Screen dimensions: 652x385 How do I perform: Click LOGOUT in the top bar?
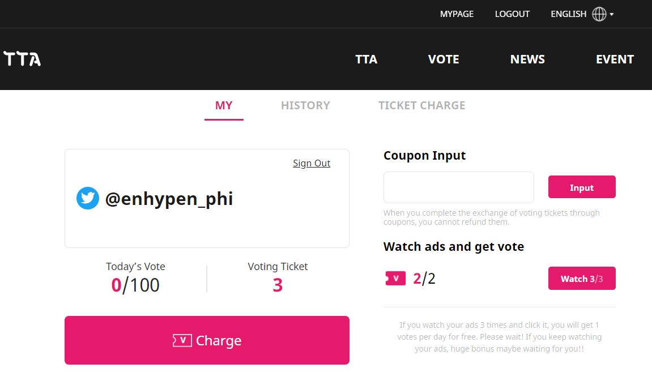[512, 14]
